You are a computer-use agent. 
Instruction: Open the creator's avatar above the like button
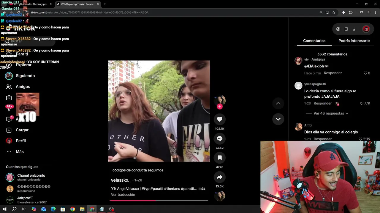pos(220,100)
